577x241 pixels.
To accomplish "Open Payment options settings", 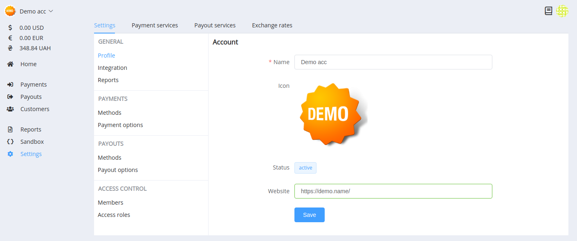I will click(120, 125).
